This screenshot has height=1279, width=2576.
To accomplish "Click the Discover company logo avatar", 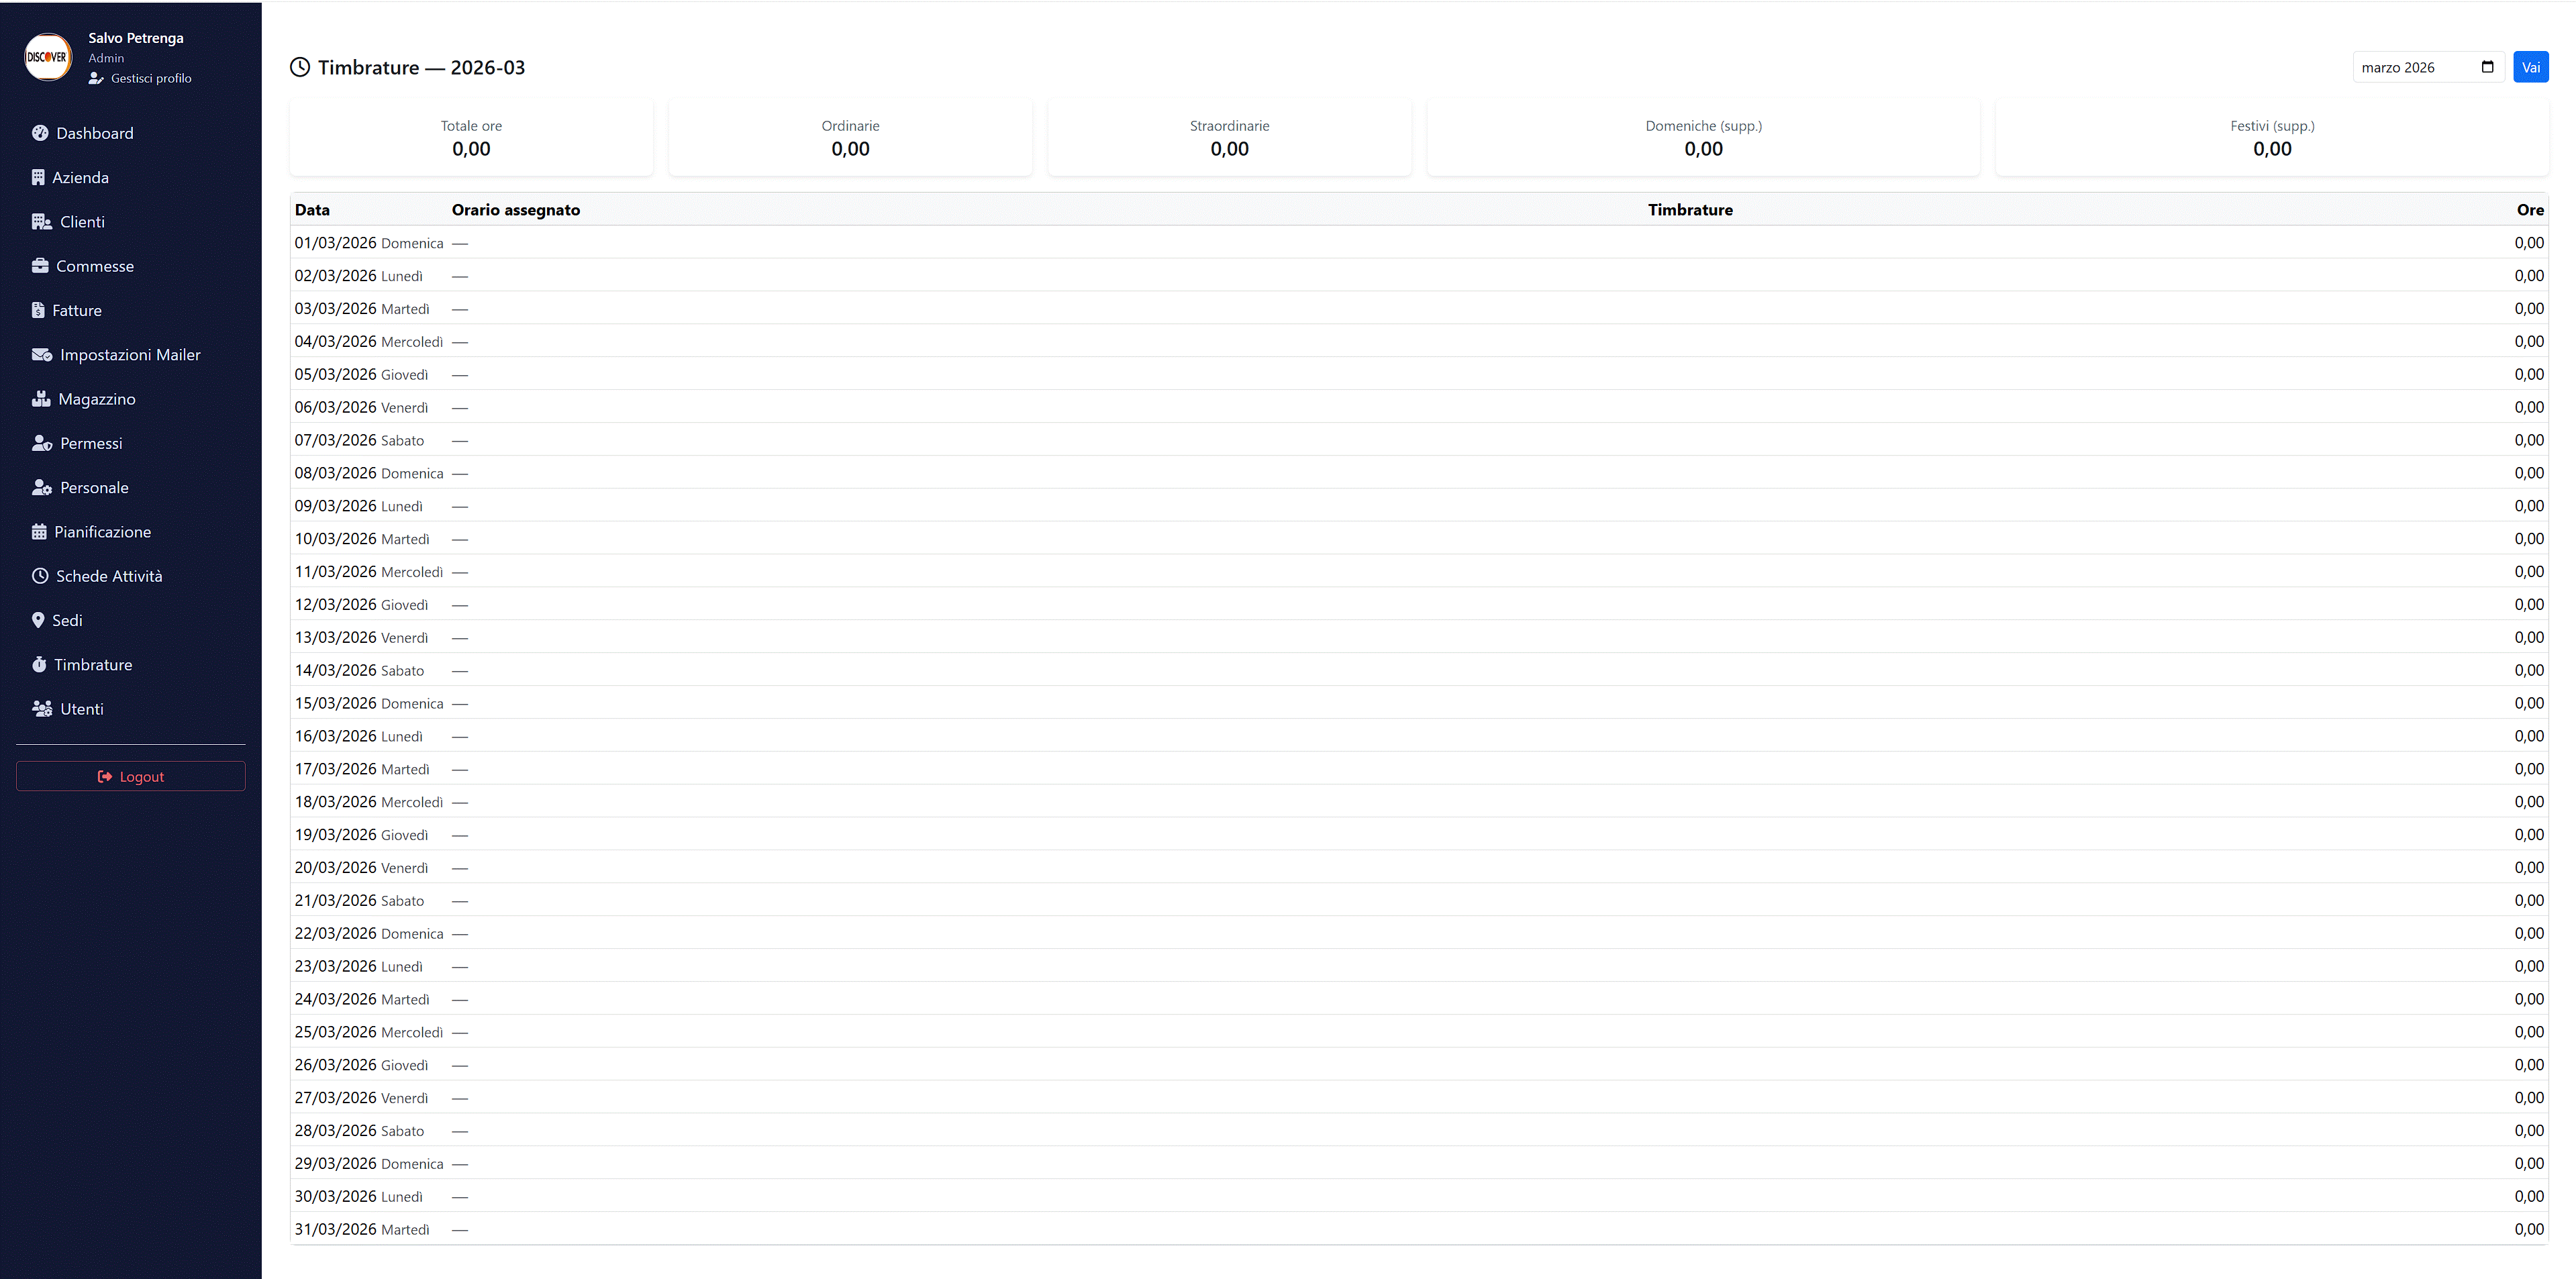I will (47, 57).
